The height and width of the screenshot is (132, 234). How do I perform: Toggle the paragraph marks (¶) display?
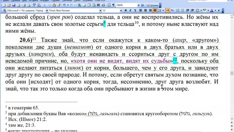[113, 5]
